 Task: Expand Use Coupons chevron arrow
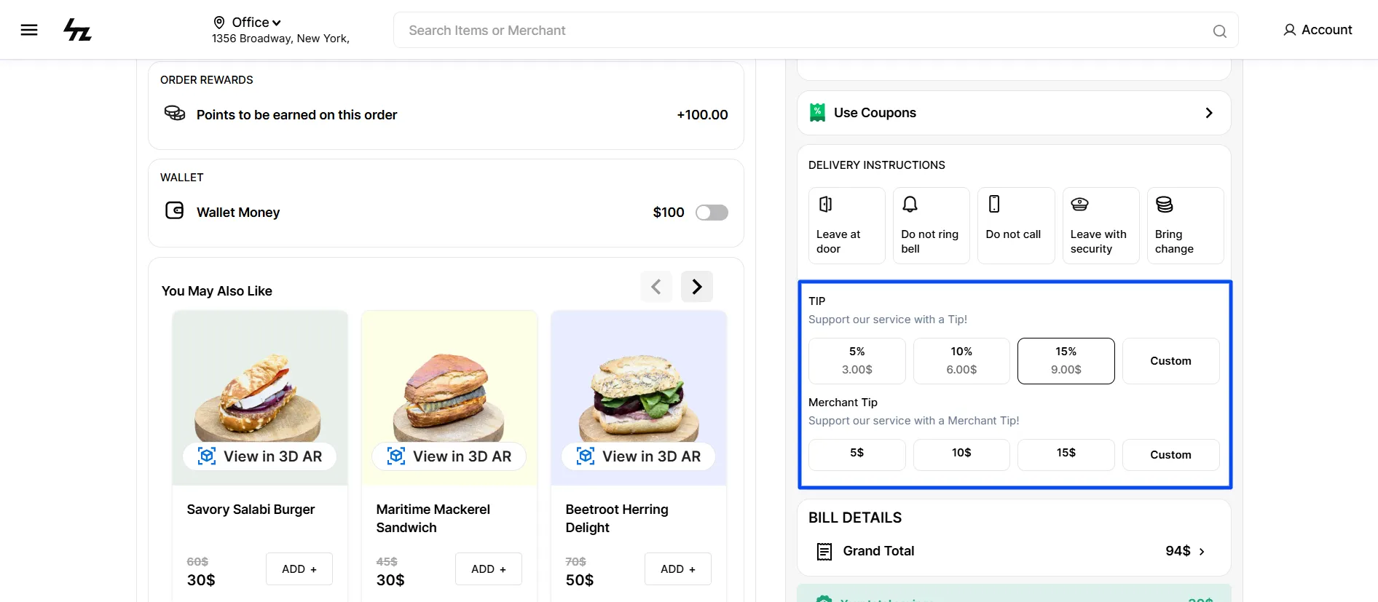point(1209,113)
